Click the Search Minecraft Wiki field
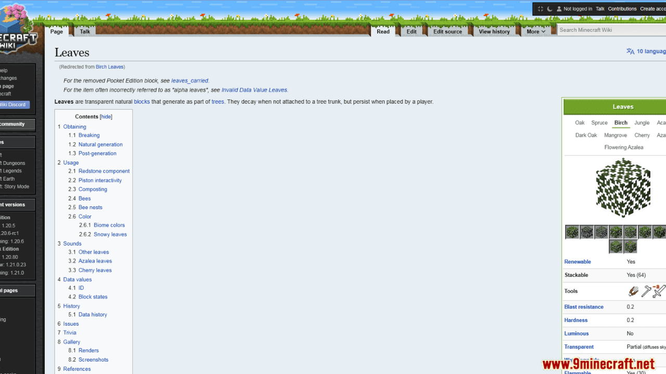666x374 pixels. 611,30
